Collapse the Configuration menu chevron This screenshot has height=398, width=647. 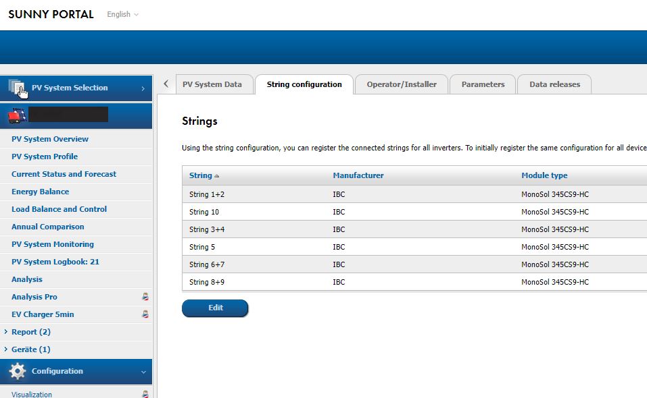point(143,372)
